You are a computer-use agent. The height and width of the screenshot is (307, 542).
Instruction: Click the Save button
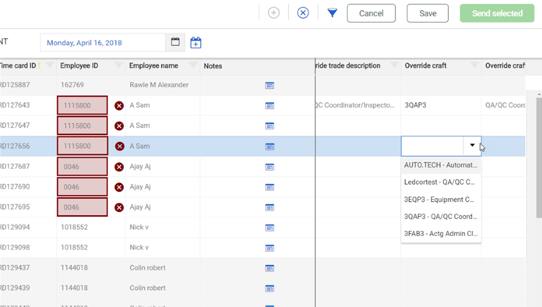point(428,13)
